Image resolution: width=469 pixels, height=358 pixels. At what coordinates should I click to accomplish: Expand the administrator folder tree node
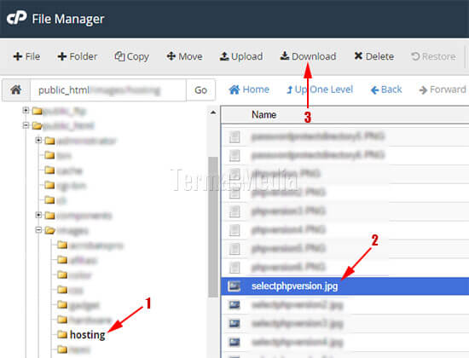coord(38,140)
